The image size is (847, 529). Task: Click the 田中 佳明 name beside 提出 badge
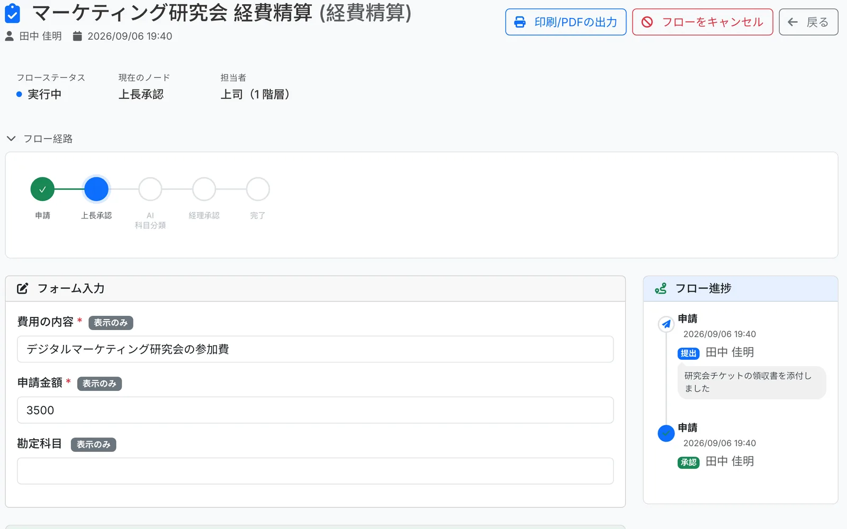point(729,352)
